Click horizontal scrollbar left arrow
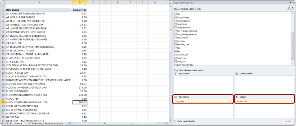Viewport: 296px width, 126px height. [105, 123]
